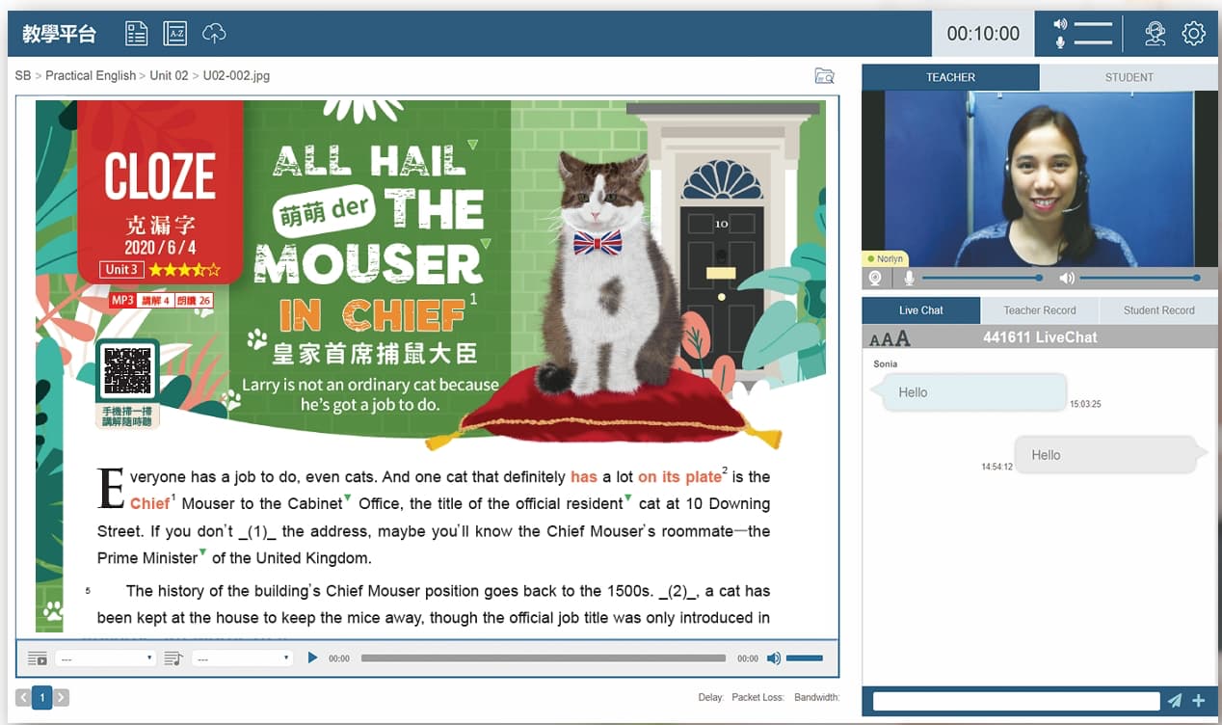The height and width of the screenshot is (725, 1222).
Task: Click the Bandwidth status label
Action: 817,697
